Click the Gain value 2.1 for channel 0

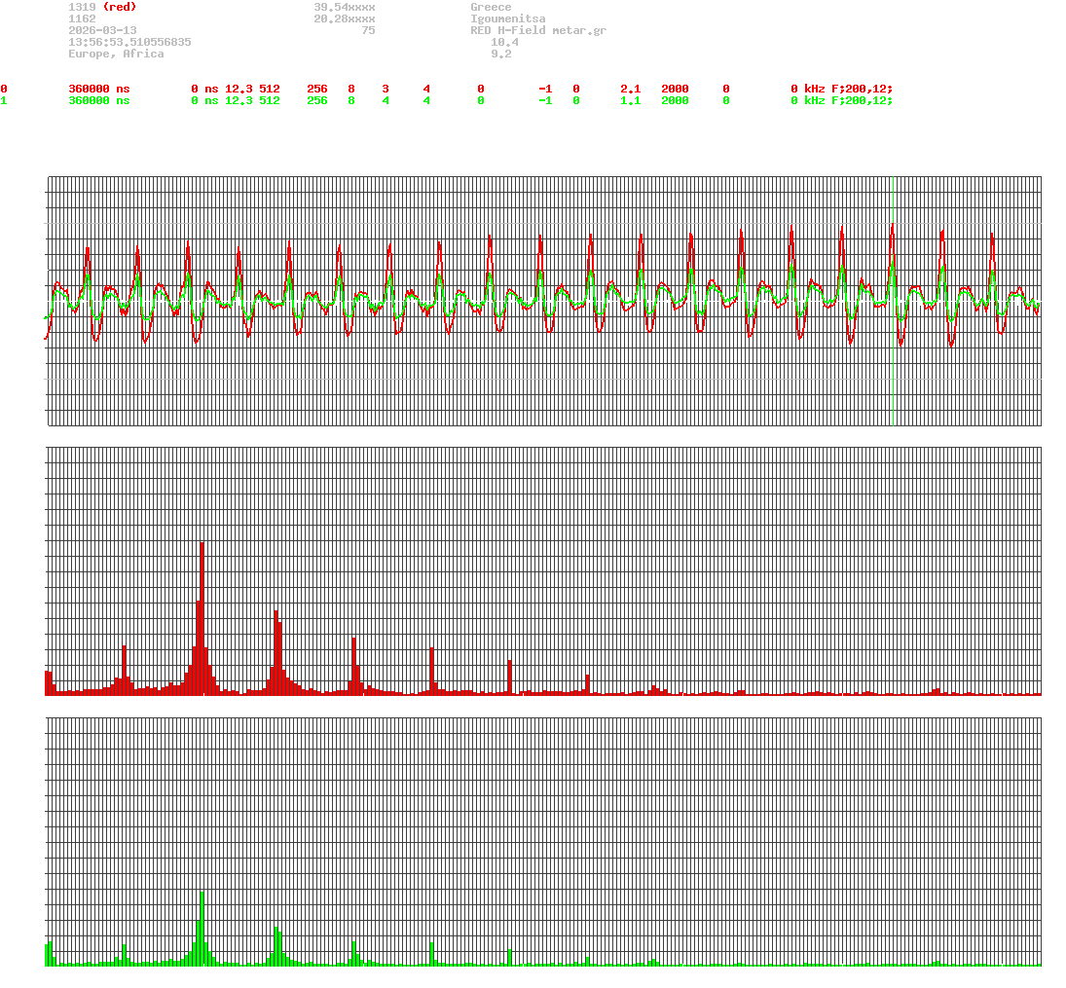click(630, 89)
